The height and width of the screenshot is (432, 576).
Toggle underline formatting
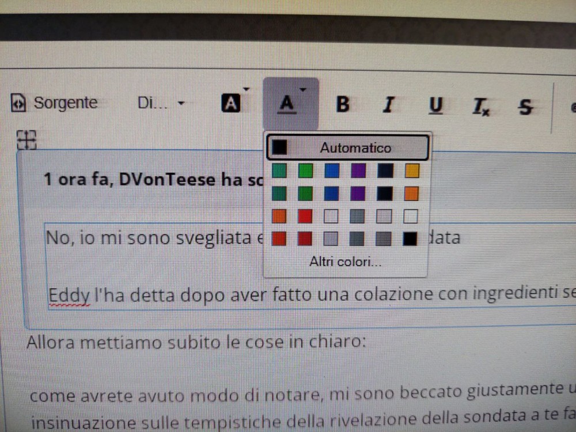[436, 106]
